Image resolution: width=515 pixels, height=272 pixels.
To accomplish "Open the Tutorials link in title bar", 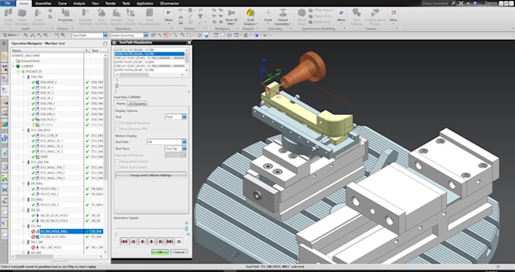I will point(492,3).
